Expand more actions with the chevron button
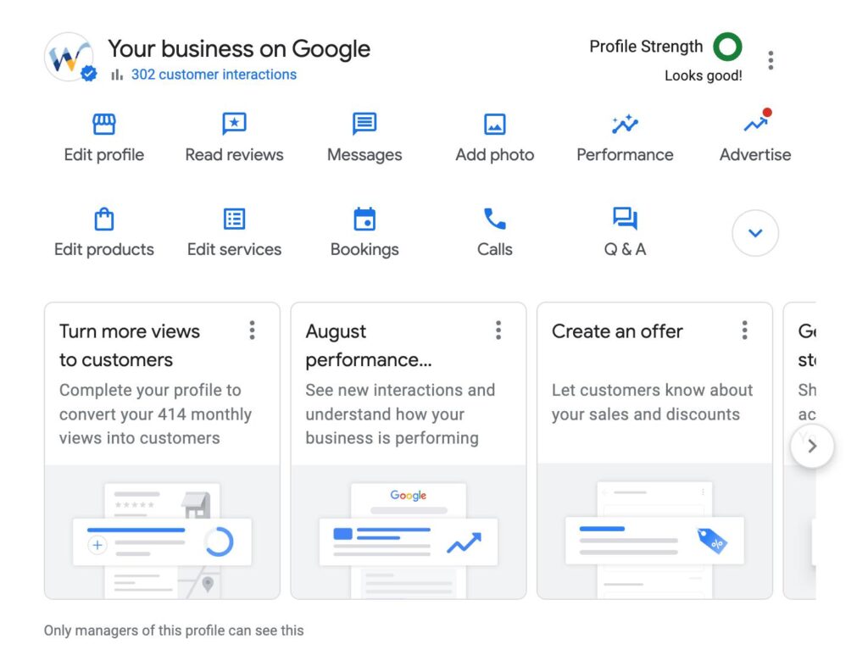868x672 pixels. 755,233
